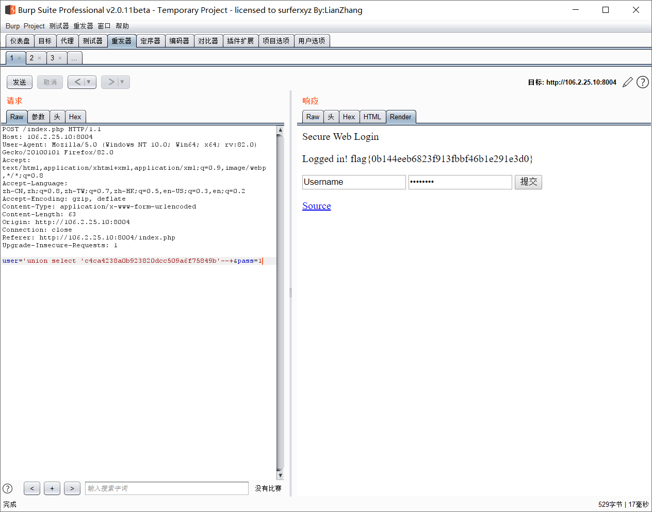The height and width of the screenshot is (512, 652).
Task: Select the response 头 headers tab
Action: pos(331,117)
